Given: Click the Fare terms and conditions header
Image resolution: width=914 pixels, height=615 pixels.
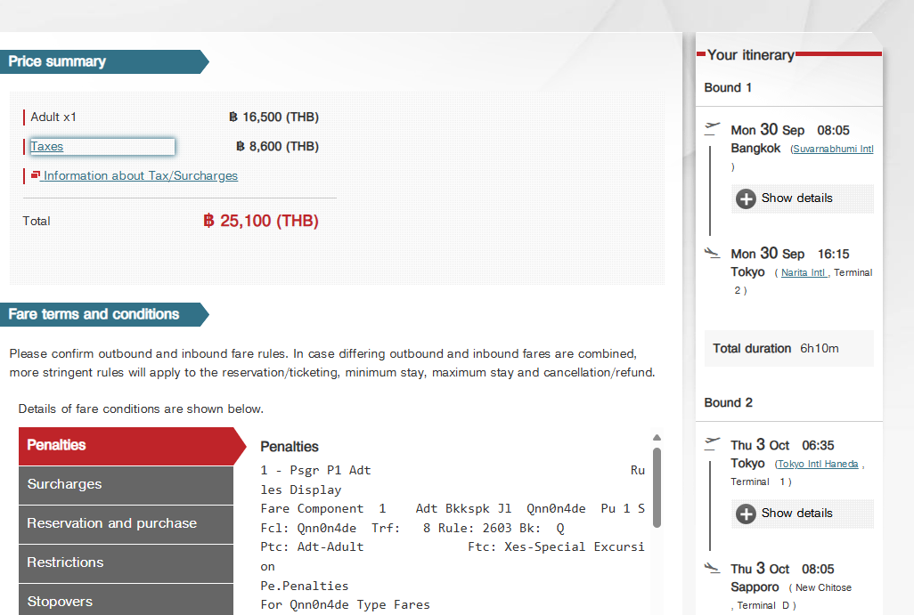Looking at the screenshot, I should click(103, 314).
